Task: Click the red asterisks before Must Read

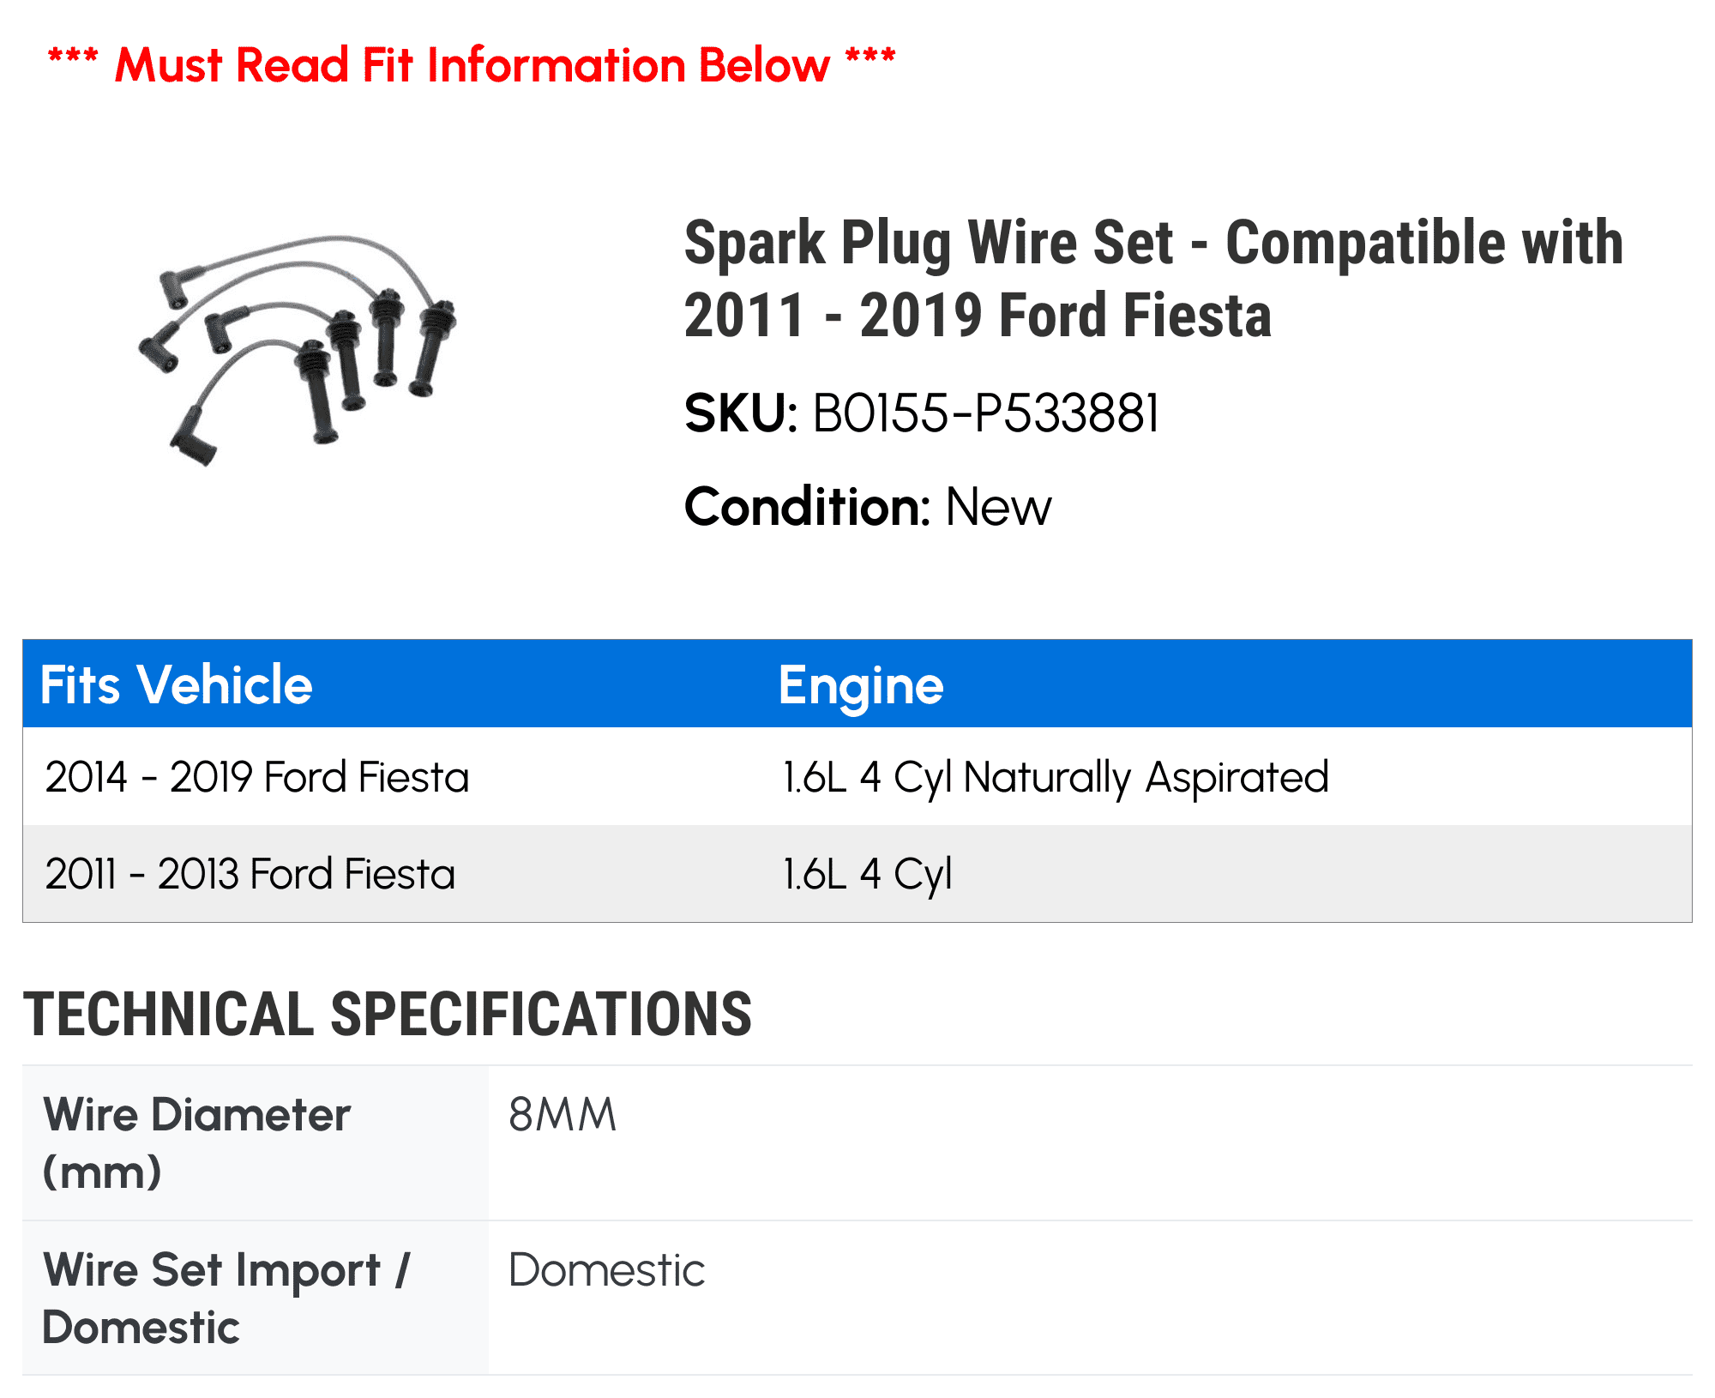Action: [73, 58]
